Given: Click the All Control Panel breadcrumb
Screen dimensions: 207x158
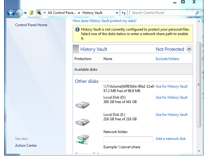Looking at the screenshot, I should click(x=62, y=13).
